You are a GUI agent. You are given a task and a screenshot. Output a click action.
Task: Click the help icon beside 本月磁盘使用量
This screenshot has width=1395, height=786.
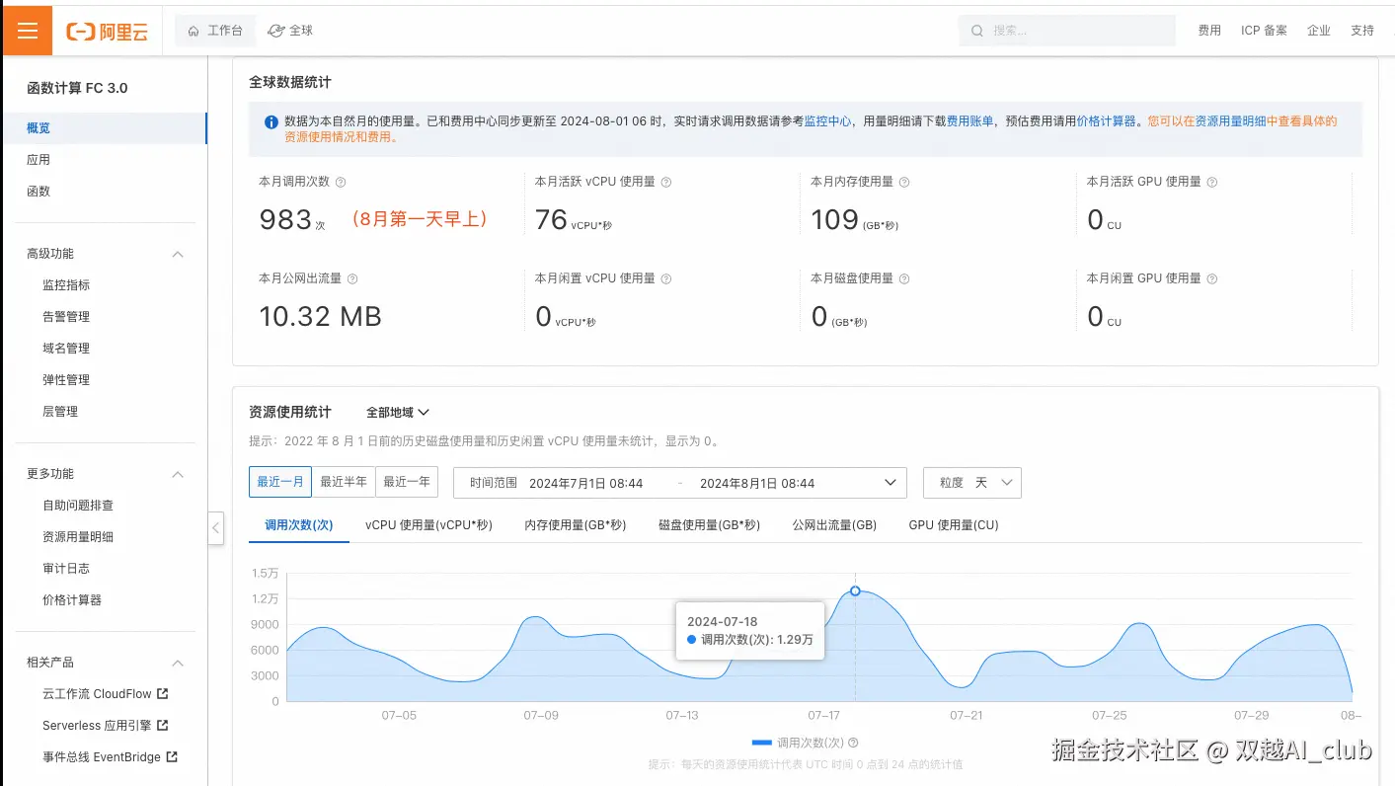click(904, 279)
